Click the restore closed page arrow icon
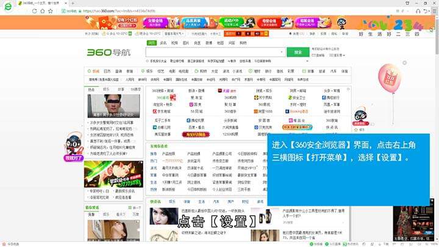439x247 pixels. click(426, 11)
